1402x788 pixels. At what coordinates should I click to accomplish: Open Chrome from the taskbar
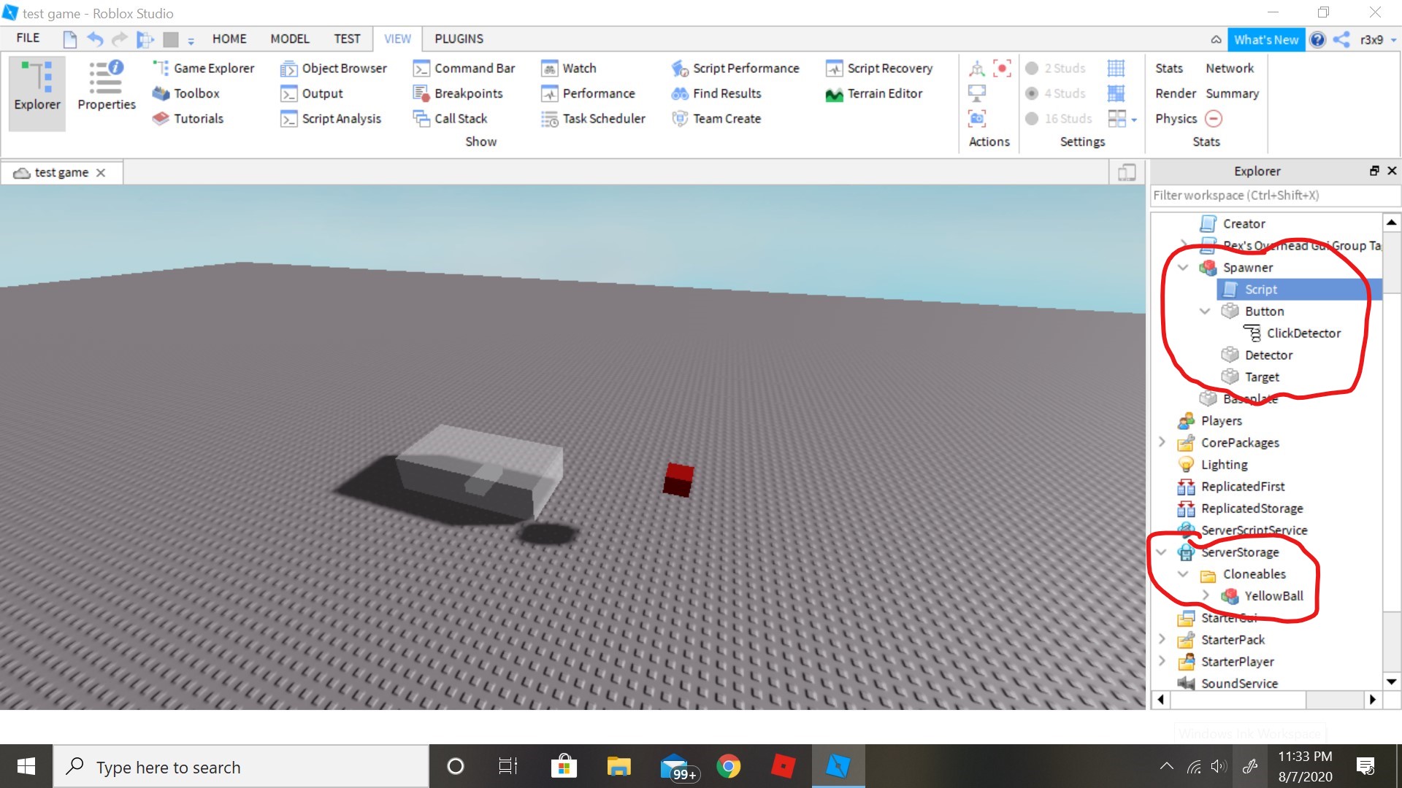(728, 767)
